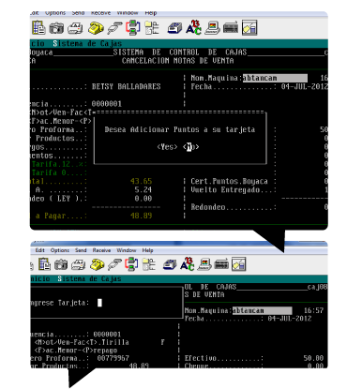
Task: Click the 'Desea Adicionar Puntos a su tarjeta' prompt
Action: coord(180,129)
